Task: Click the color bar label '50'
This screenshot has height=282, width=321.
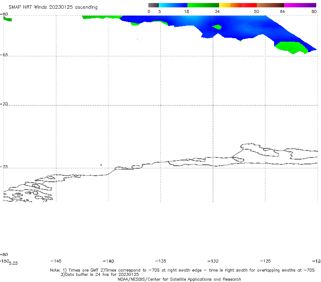Action: (x=256, y=11)
